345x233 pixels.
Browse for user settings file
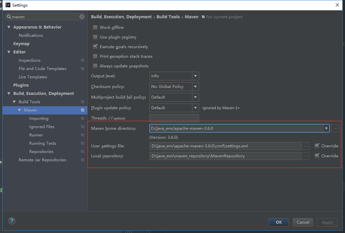(x=306, y=146)
